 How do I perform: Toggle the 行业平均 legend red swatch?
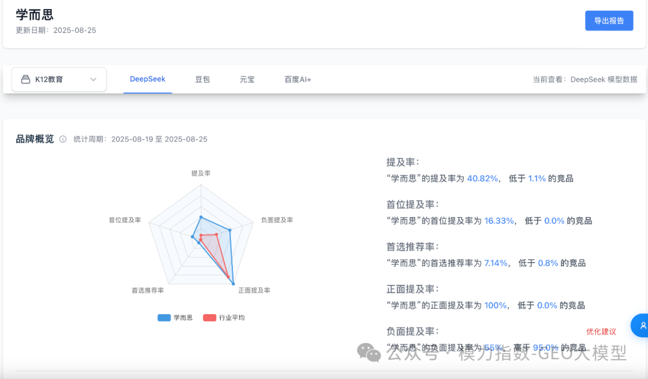tap(209, 317)
